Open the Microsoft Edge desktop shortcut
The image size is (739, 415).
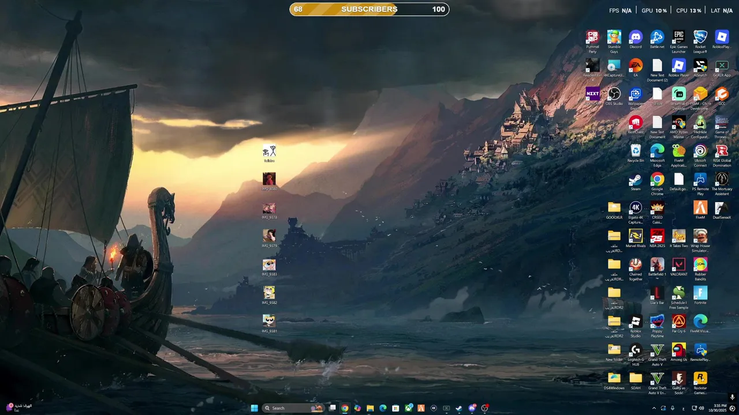tap(657, 154)
